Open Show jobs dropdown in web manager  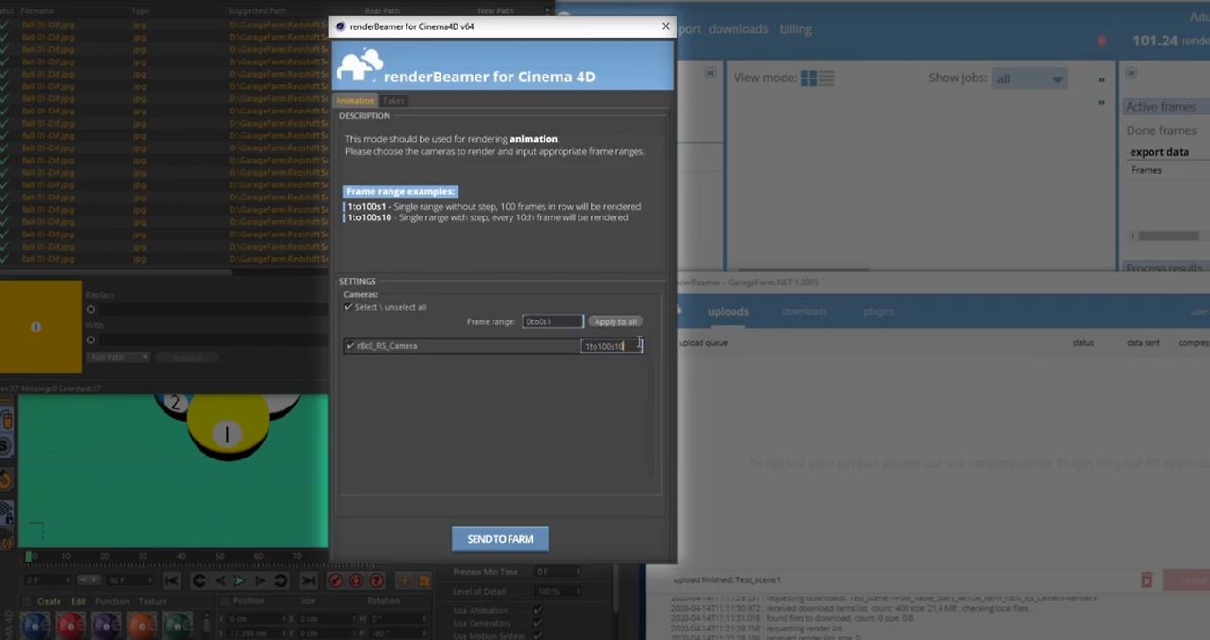(1029, 78)
